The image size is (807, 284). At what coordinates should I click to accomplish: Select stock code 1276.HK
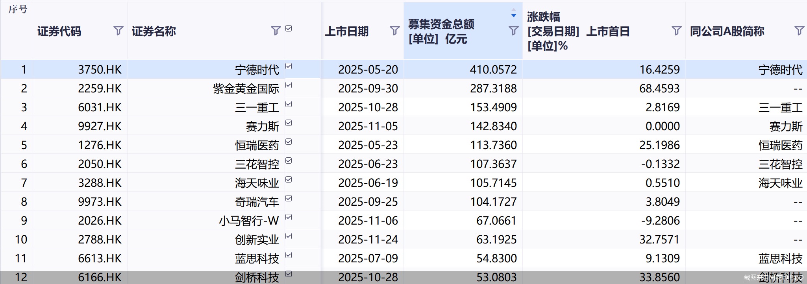(100, 145)
